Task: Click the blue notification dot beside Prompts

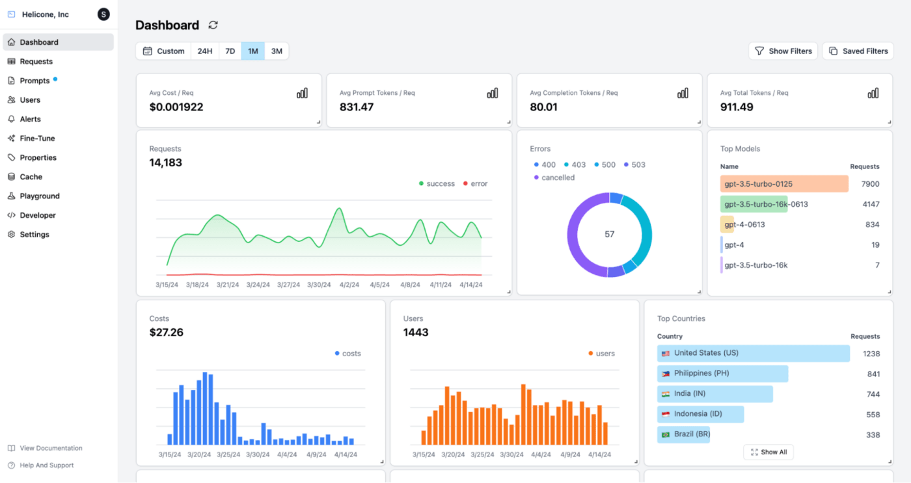Action: pyautogui.click(x=55, y=79)
